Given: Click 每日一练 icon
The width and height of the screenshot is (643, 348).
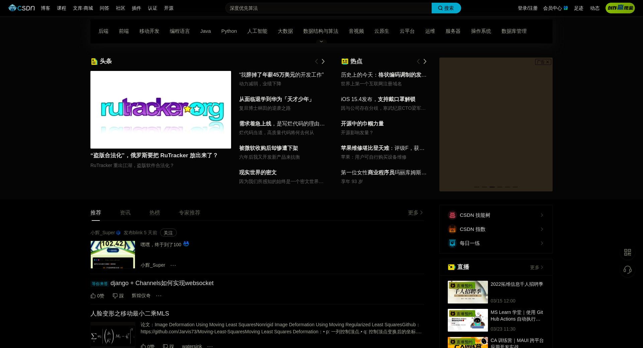Looking at the screenshot, I should [x=452, y=243].
